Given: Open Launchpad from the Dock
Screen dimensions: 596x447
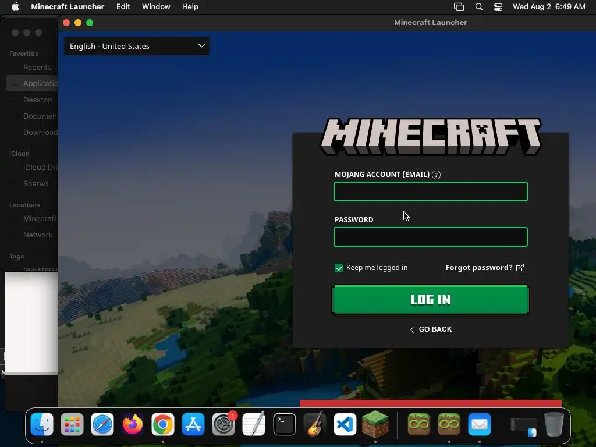Looking at the screenshot, I should click(x=72, y=424).
